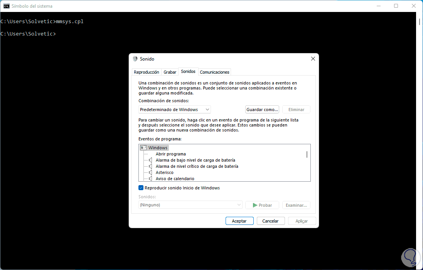Open the Comunicaciones tab
423x270 pixels.
click(x=214, y=72)
